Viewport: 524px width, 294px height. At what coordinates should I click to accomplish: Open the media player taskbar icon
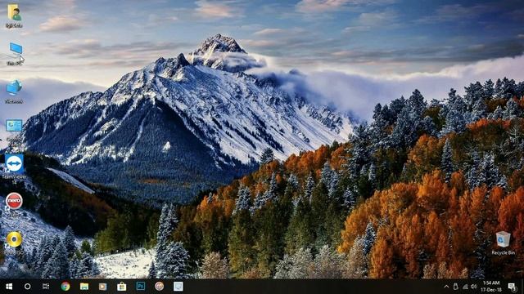(x=103, y=287)
